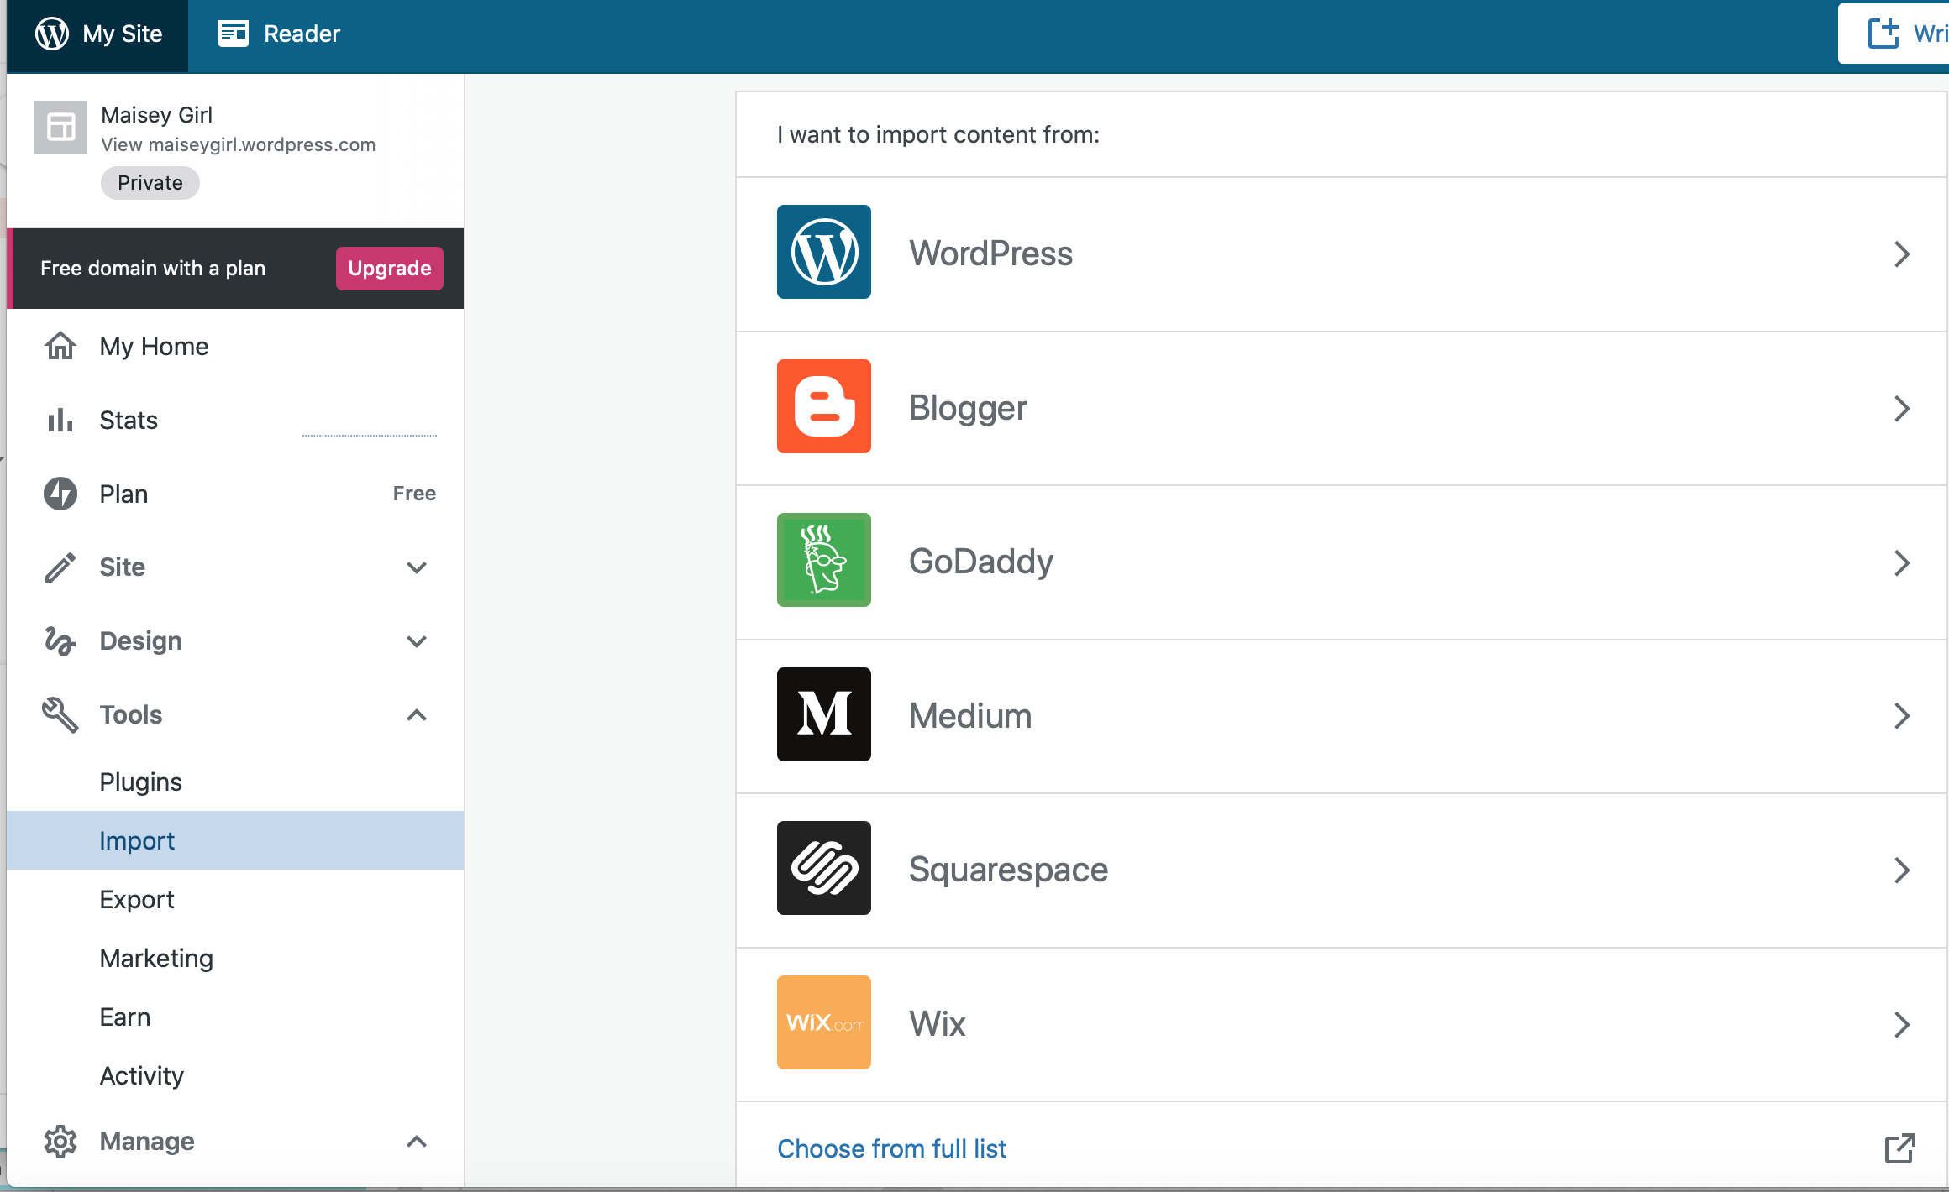Select the Wix importer logo
This screenshot has width=1949, height=1192.
coord(824,1022)
